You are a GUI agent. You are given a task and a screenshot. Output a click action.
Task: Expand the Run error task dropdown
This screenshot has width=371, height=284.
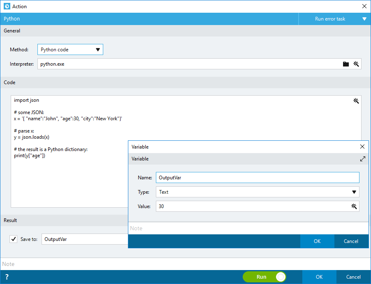pyautogui.click(x=334, y=19)
